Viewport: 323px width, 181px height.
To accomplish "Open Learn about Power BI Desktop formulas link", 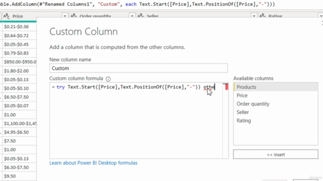I will click(93, 163).
